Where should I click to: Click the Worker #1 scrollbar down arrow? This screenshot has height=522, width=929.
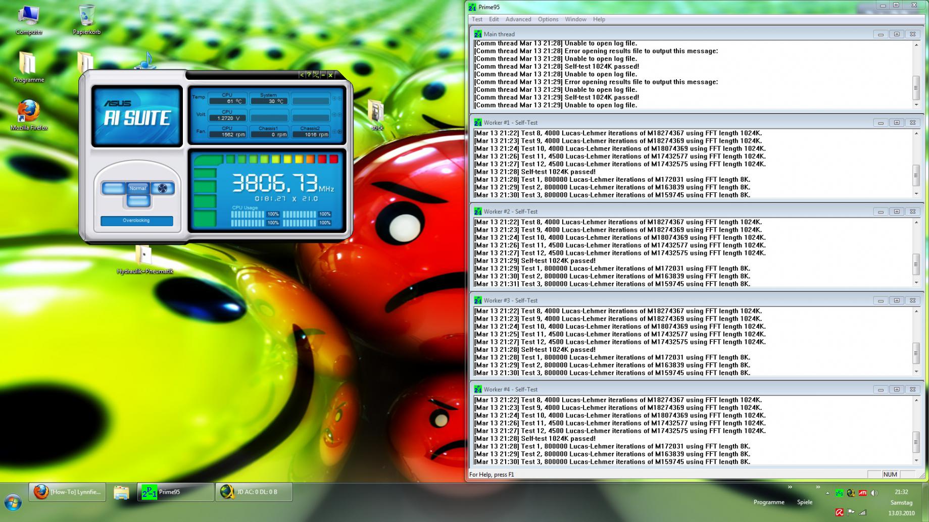pyautogui.click(x=916, y=194)
